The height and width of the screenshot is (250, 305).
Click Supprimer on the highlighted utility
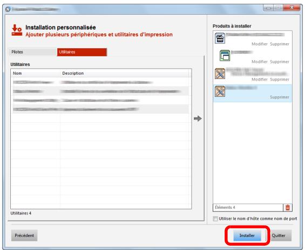280,97
